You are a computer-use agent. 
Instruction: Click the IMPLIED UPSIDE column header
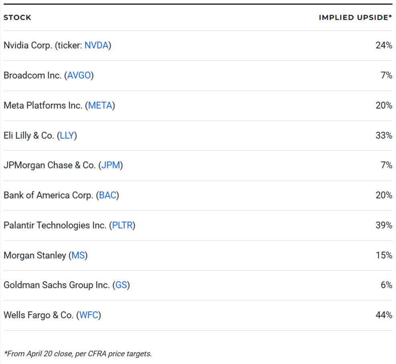[x=356, y=17]
